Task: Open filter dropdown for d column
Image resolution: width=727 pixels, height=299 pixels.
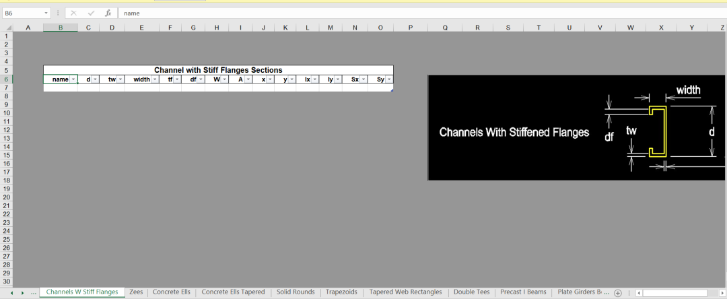Action: pyautogui.click(x=95, y=79)
